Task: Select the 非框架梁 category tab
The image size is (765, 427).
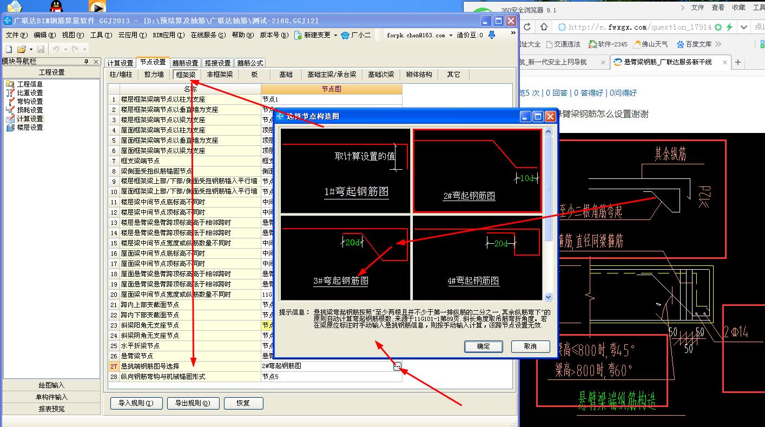Action: (x=220, y=75)
